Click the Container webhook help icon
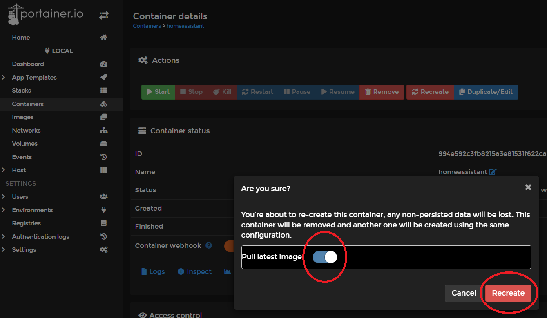547x318 pixels. 209,246
